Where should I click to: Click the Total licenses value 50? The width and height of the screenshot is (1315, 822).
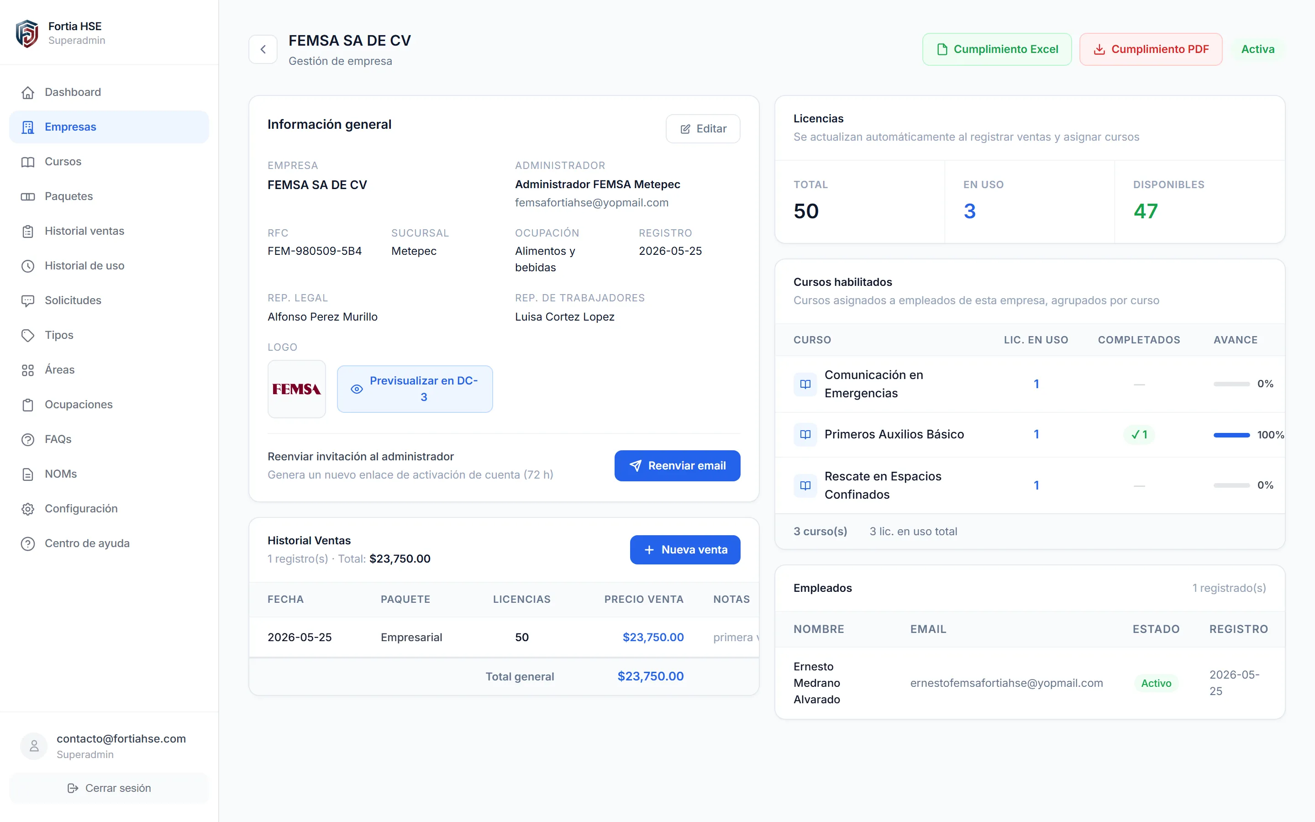[806, 211]
